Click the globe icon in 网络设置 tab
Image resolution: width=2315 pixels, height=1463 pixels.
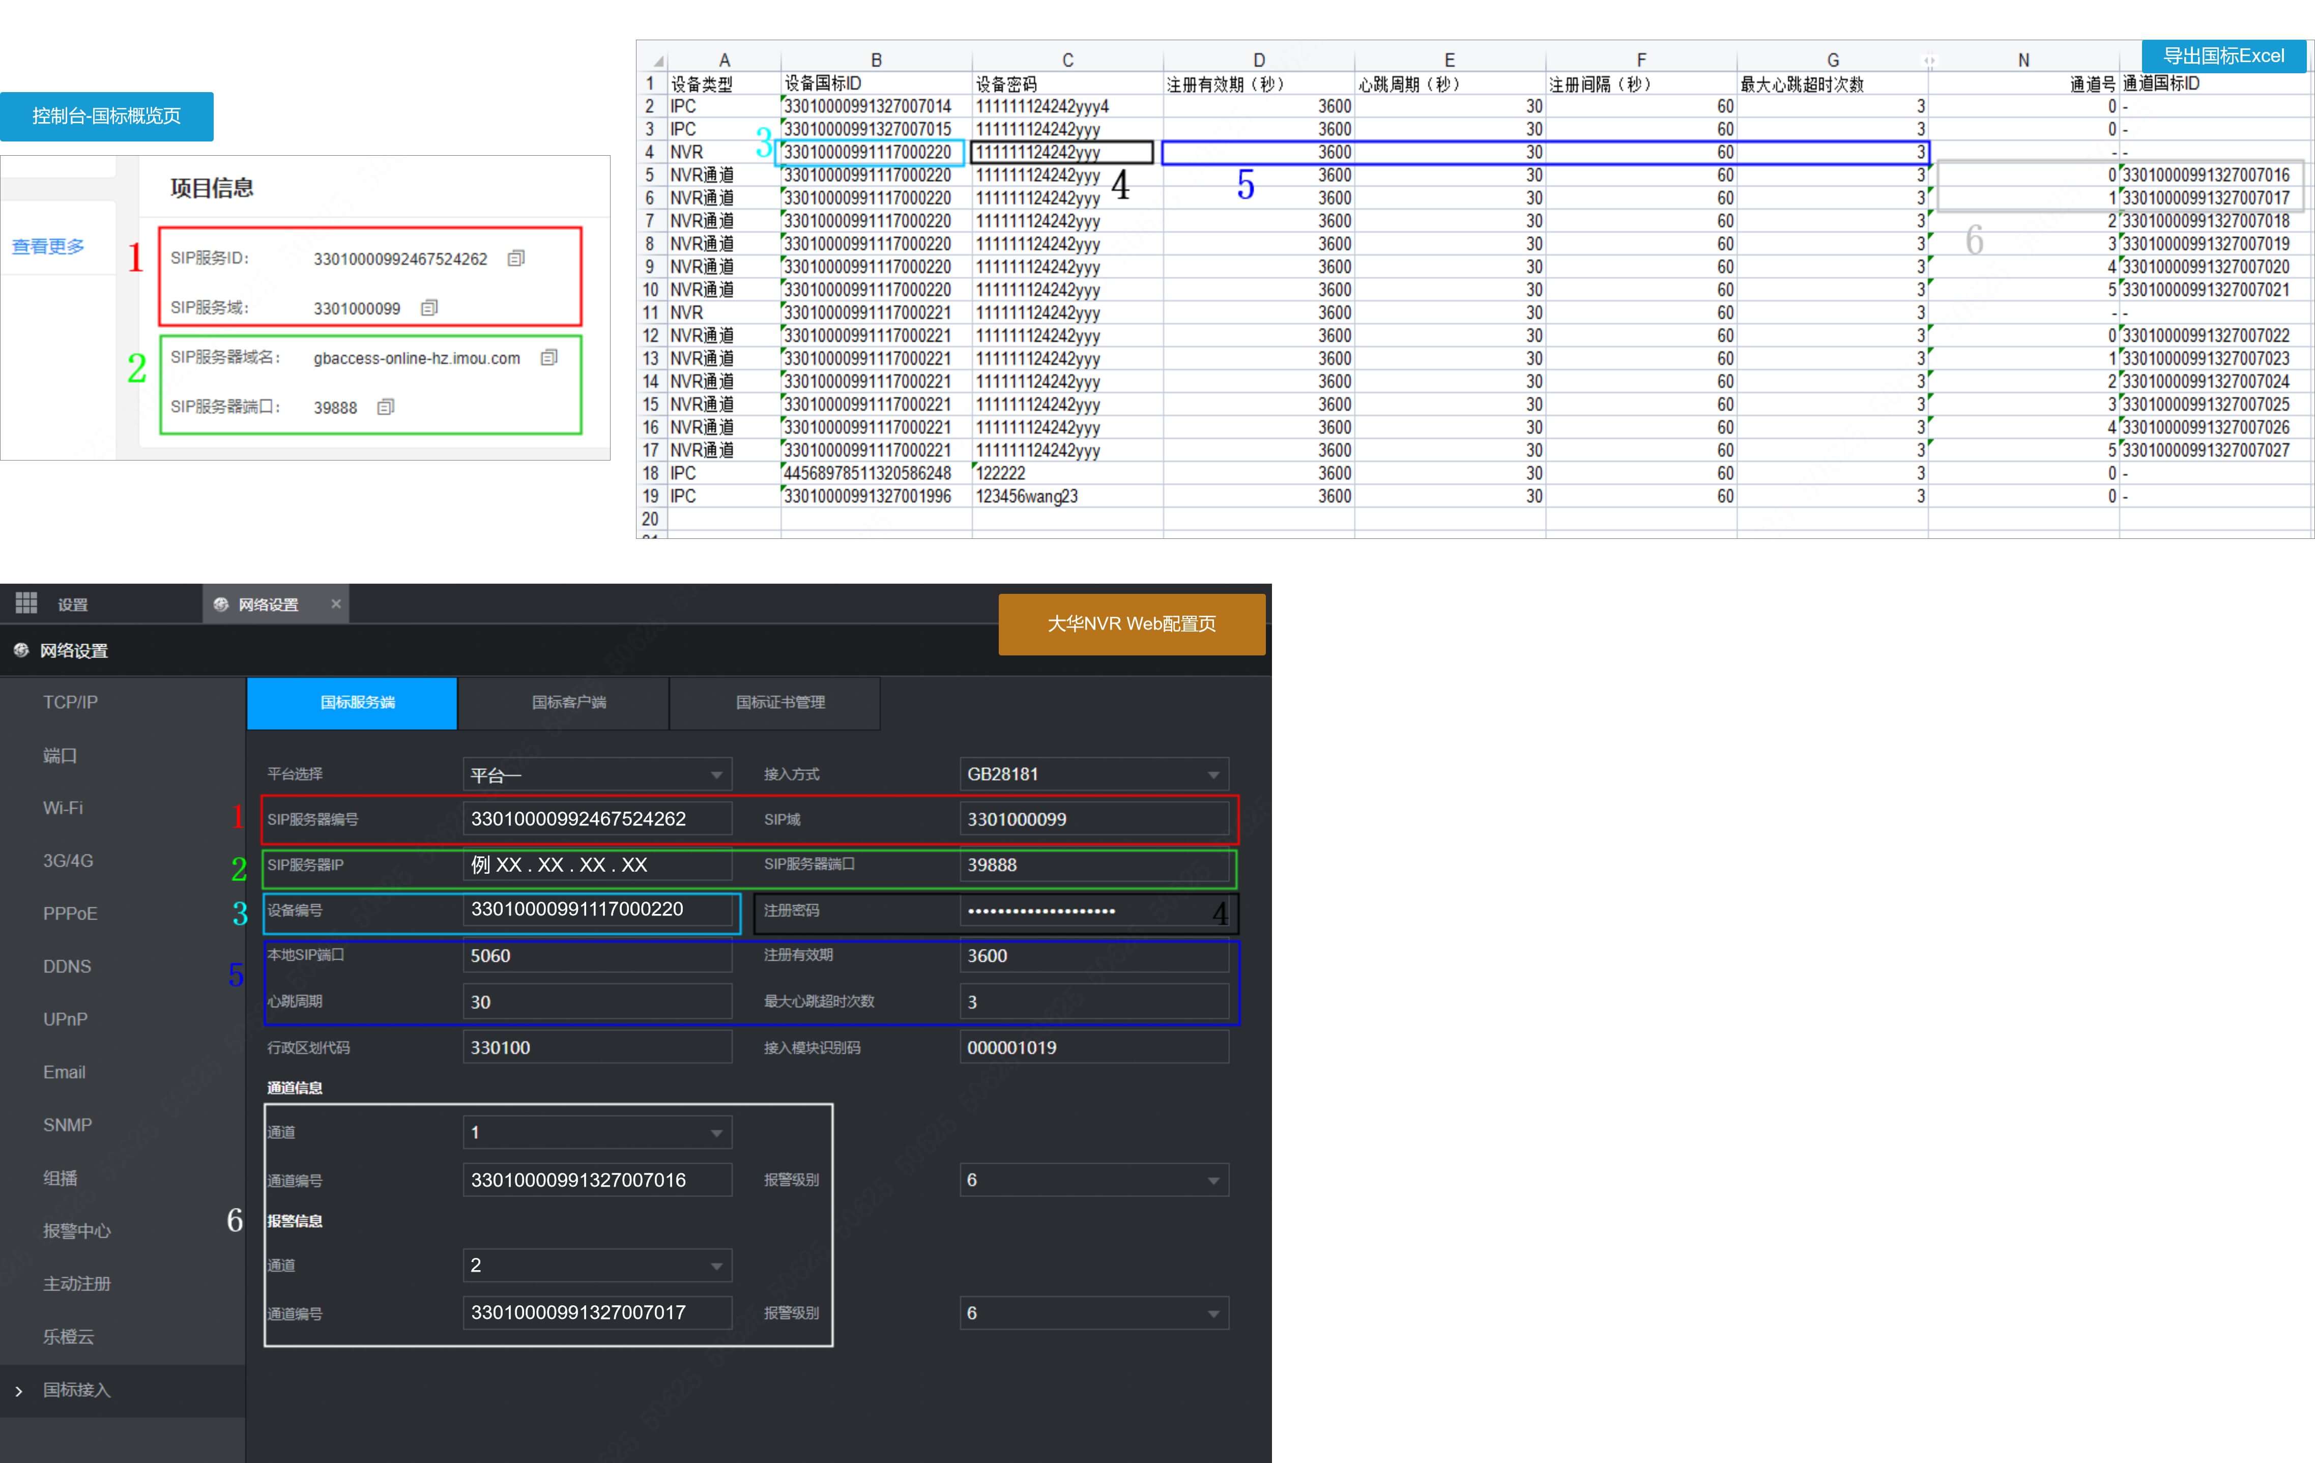[221, 605]
